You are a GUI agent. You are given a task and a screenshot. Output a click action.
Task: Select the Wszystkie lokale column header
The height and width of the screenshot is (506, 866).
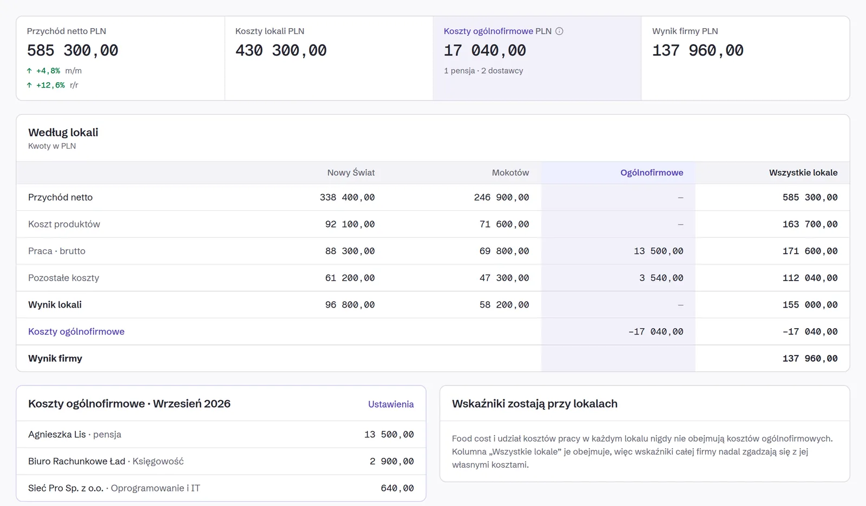[803, 172]
